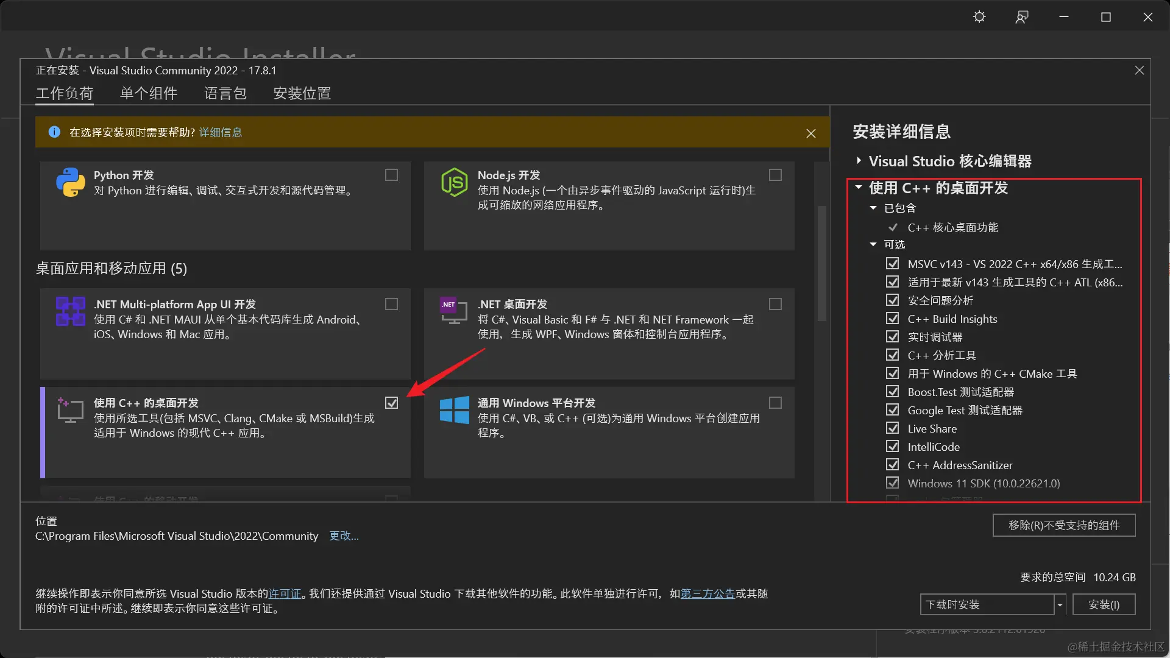1170x658 pixels.
Task: Click the feedback person icon in title bar
Action: (1022, 17)
